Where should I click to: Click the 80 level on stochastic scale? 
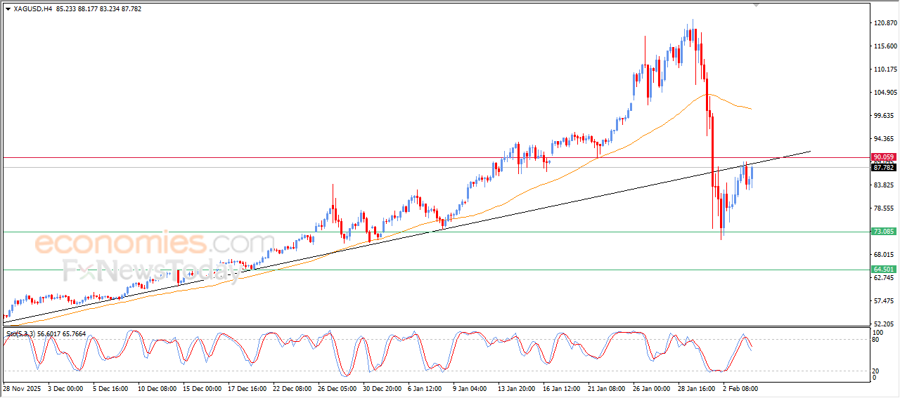click(x=876, y=340)
